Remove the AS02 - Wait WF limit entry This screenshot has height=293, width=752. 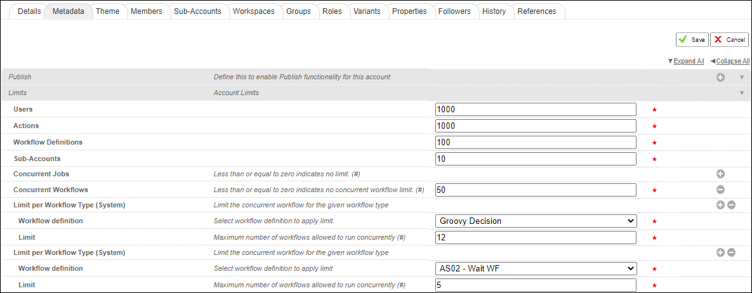click(x=731, y=252)
